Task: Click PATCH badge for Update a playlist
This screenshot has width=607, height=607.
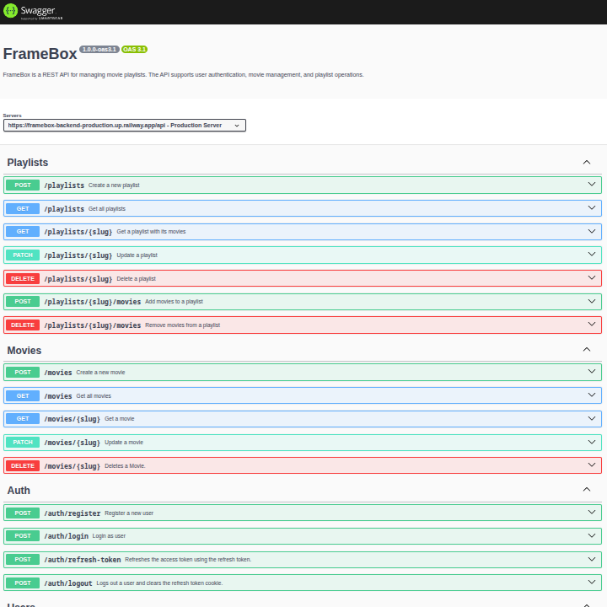Action: (x=23, y=255)
